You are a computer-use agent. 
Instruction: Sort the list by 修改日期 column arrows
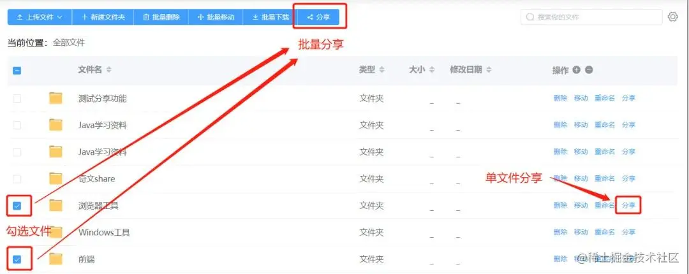point(489,70)
